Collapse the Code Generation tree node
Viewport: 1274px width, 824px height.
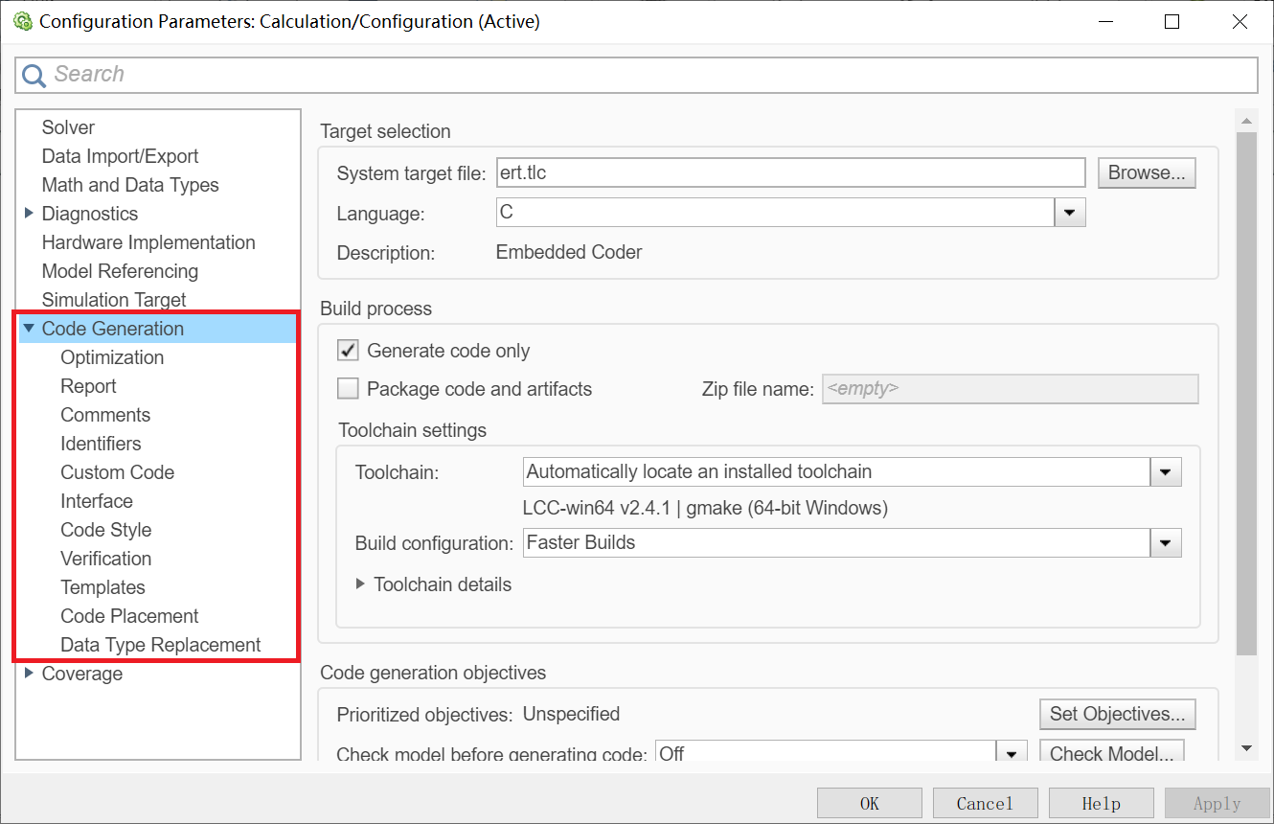[29, 329]
